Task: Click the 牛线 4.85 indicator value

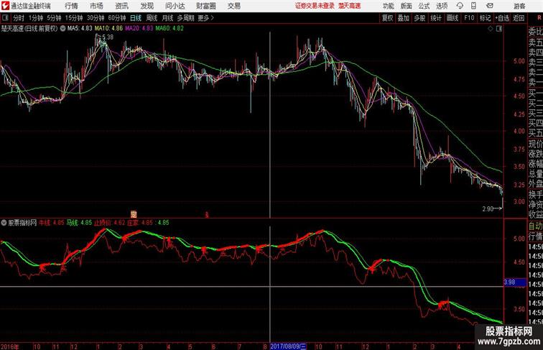Action: [51, 223]
